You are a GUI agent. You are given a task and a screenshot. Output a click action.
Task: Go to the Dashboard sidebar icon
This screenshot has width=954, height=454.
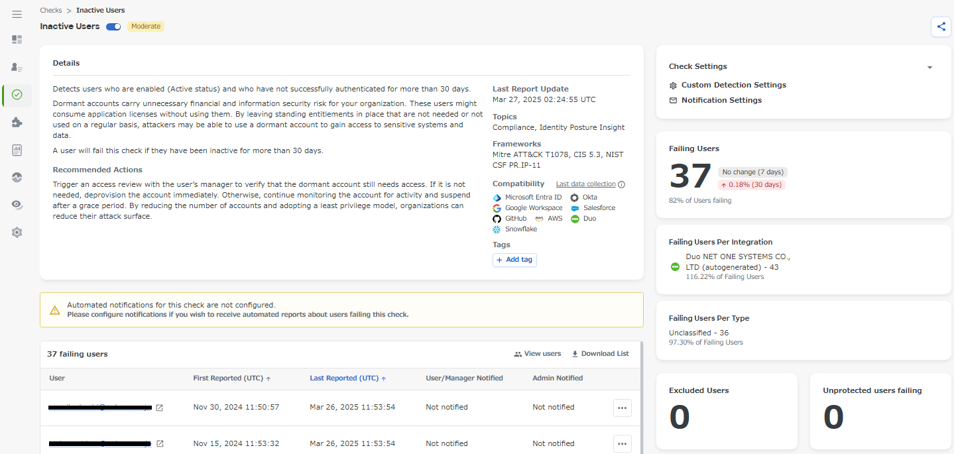(17, 40)
